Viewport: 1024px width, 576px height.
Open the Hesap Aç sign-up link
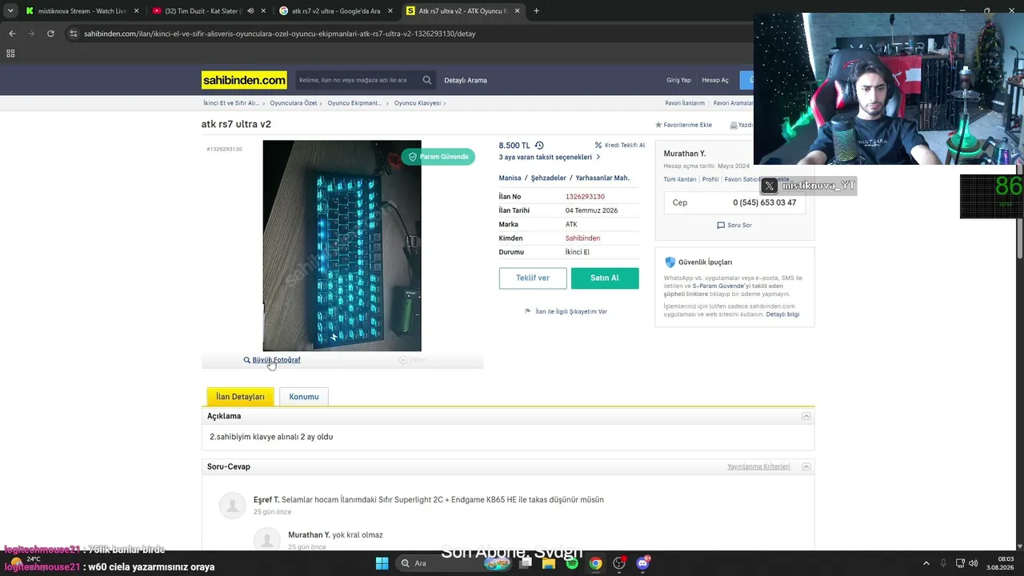(x=715, y=80)
